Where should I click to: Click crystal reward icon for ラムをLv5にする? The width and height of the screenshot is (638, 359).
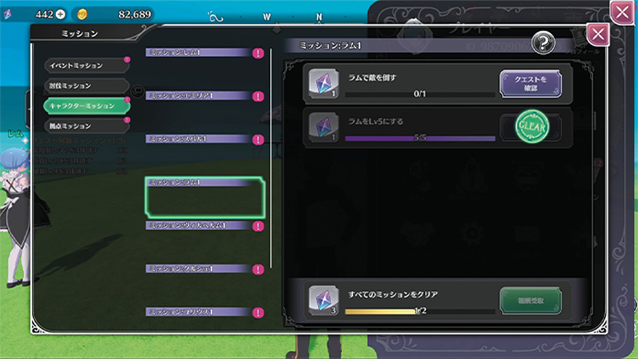[x=323, y=127]
